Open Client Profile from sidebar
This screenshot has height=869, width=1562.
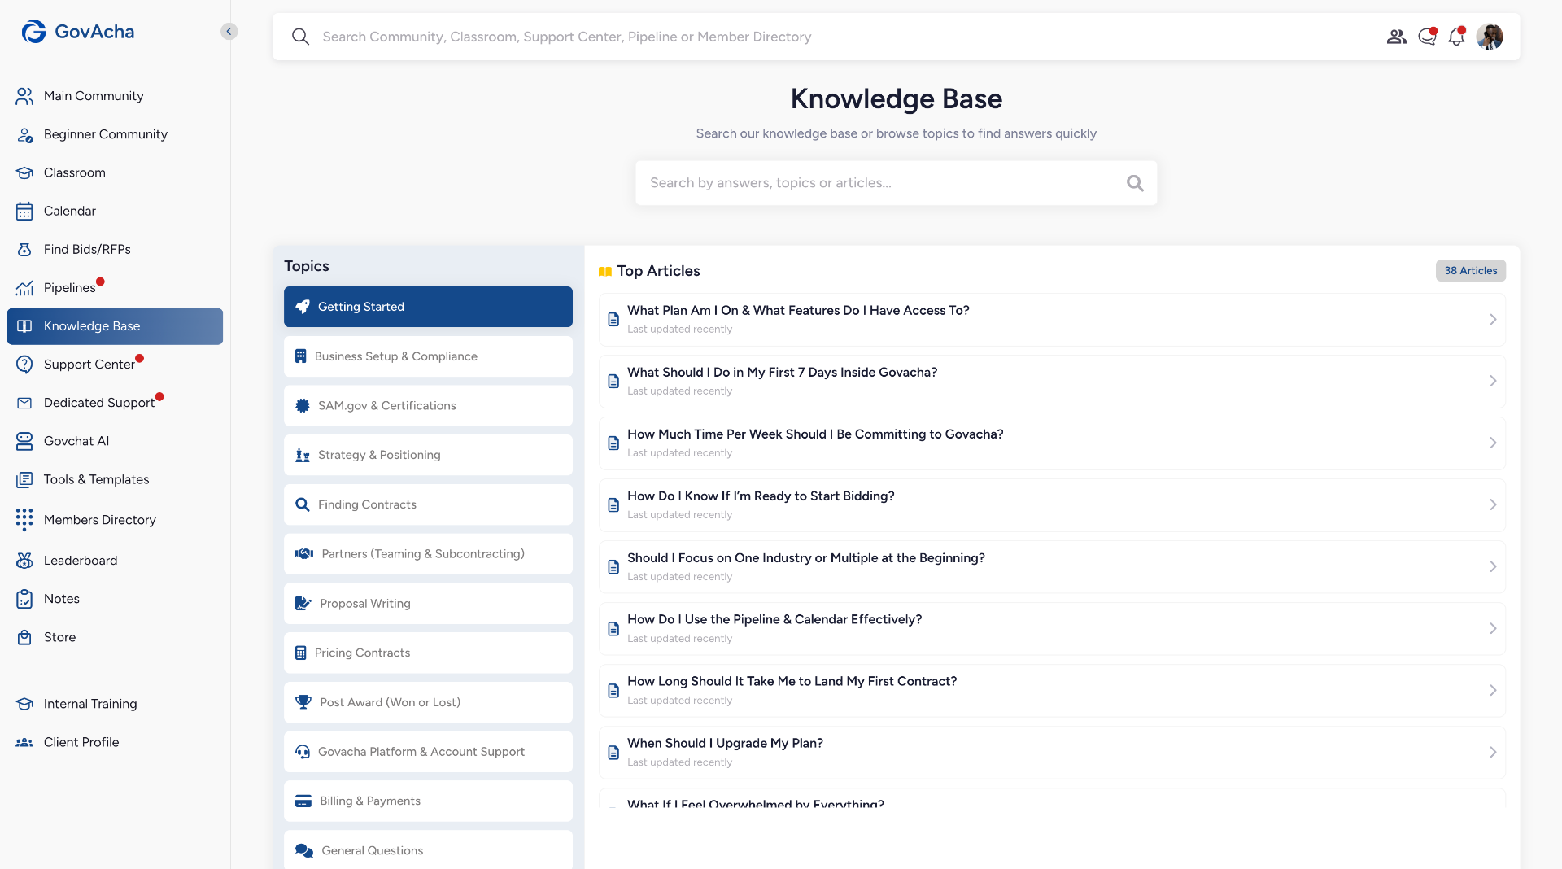coord(81,742)
